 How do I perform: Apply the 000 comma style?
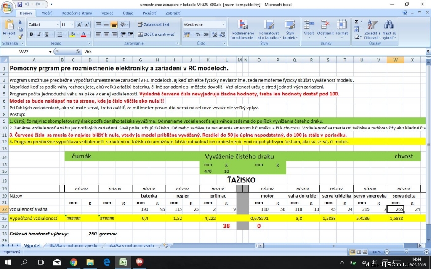(206, 34)
